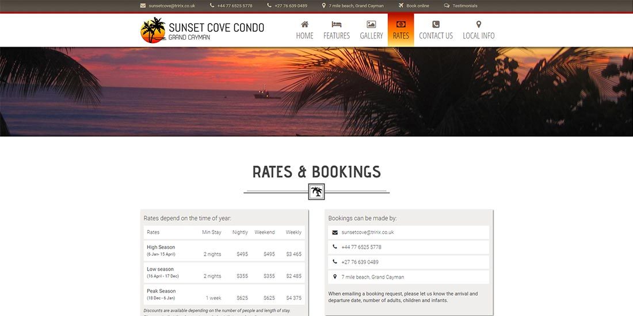Click the Low season nightly rate $355

click(x=242, y=276)
